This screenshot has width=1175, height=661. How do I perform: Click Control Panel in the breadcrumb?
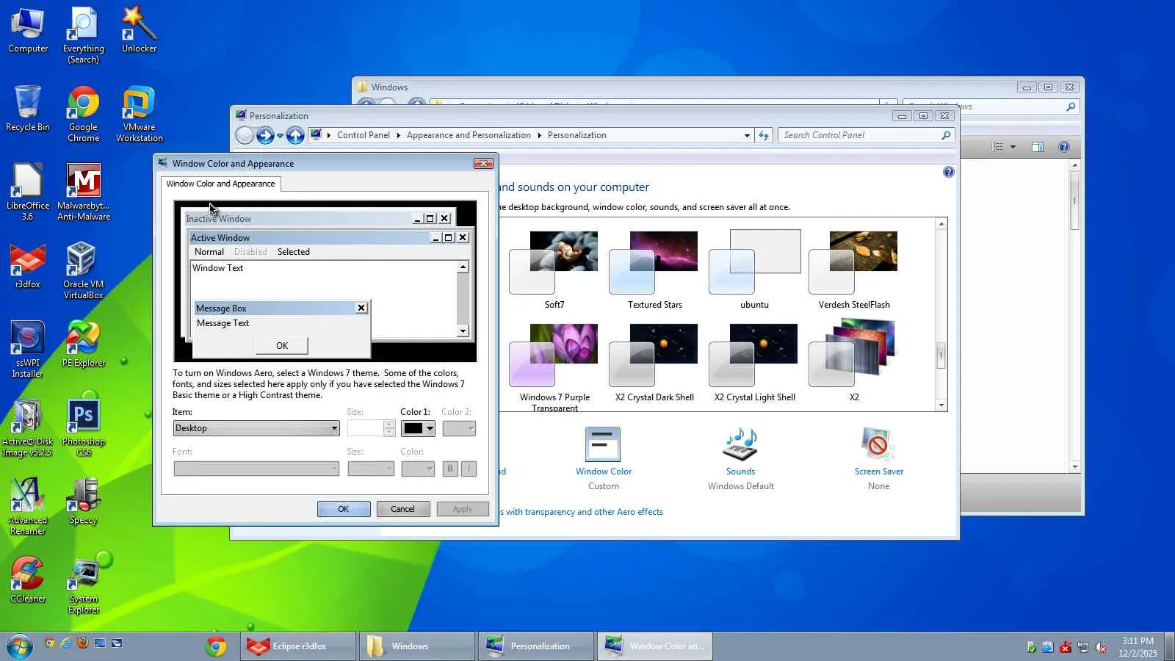[364, 135]
